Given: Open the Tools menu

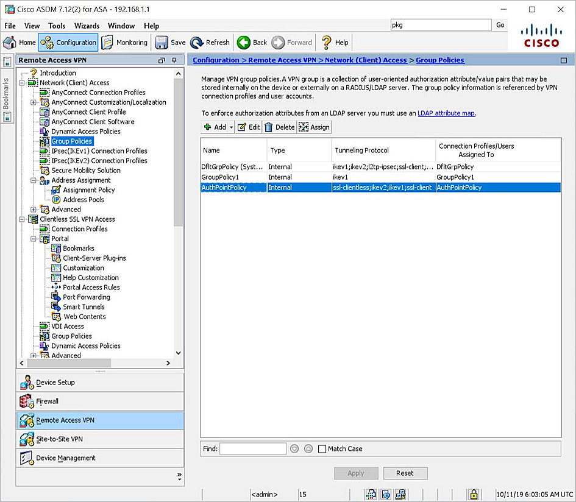Looking at the screenshot, I should click(x=57, y=26).
